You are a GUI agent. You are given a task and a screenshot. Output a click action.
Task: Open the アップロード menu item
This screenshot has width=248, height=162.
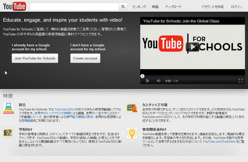[173, 7]
